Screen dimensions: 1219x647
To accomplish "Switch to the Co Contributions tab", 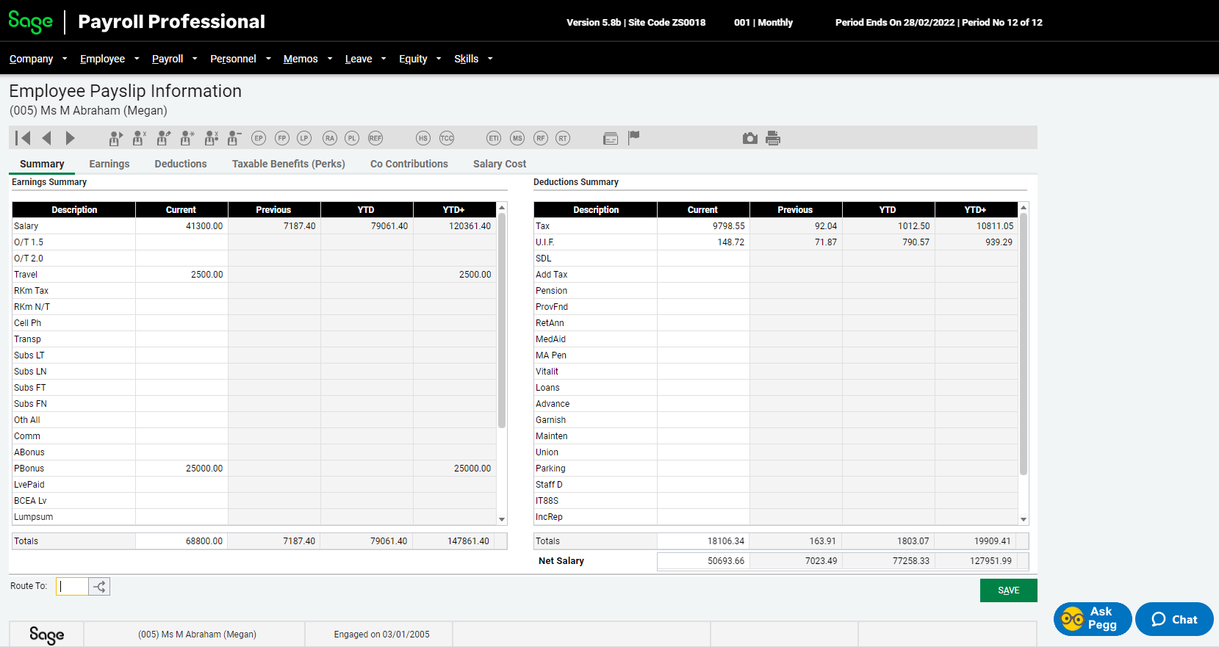I will (409, 164).
